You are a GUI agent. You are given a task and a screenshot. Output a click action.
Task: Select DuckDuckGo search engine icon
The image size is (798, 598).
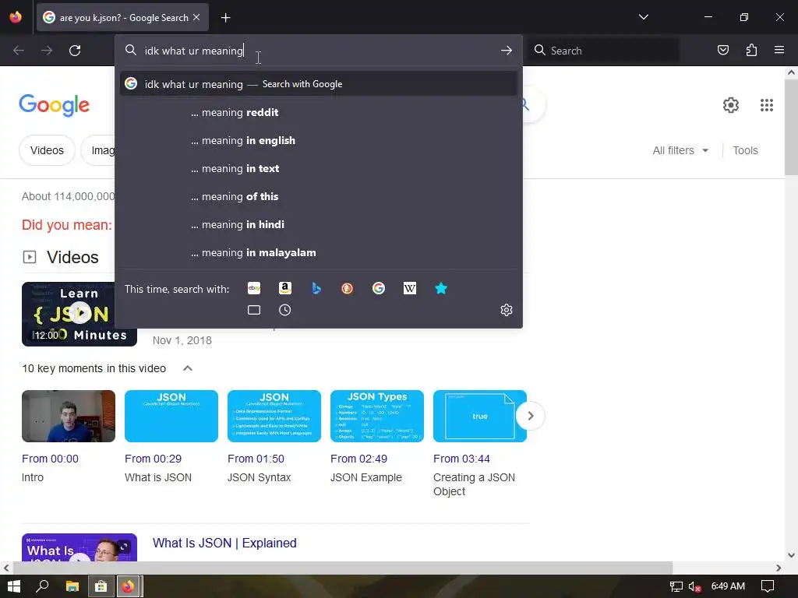[x=347, y=288]
